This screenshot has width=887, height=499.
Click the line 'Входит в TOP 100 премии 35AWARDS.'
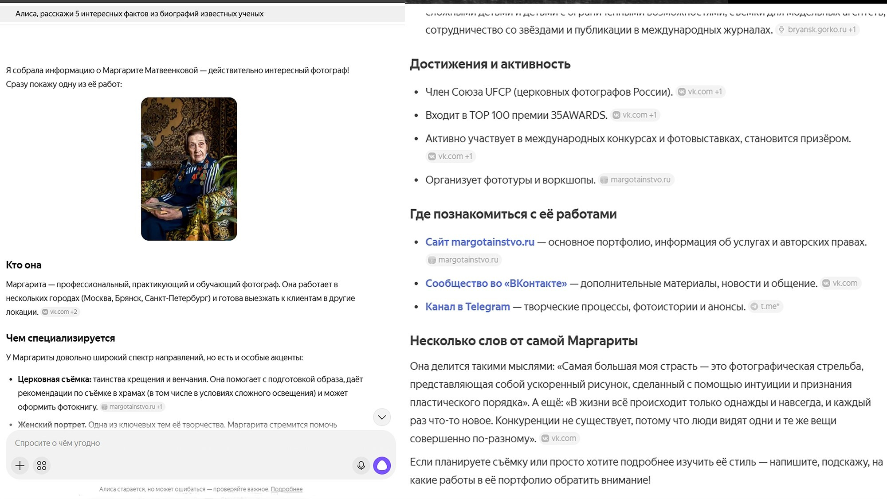(x=516, y=115)
